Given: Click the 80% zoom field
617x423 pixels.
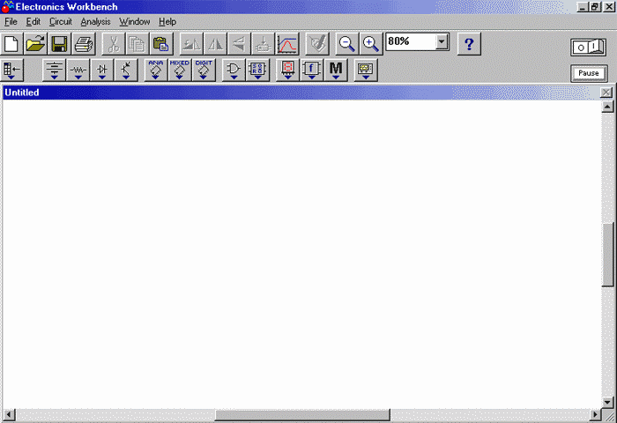Looking at the screenshot, I should (x=411, y=41).
